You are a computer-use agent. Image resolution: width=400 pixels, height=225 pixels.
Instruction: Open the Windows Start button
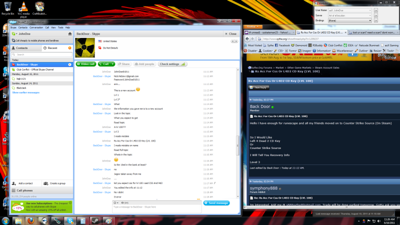[5, 221]
